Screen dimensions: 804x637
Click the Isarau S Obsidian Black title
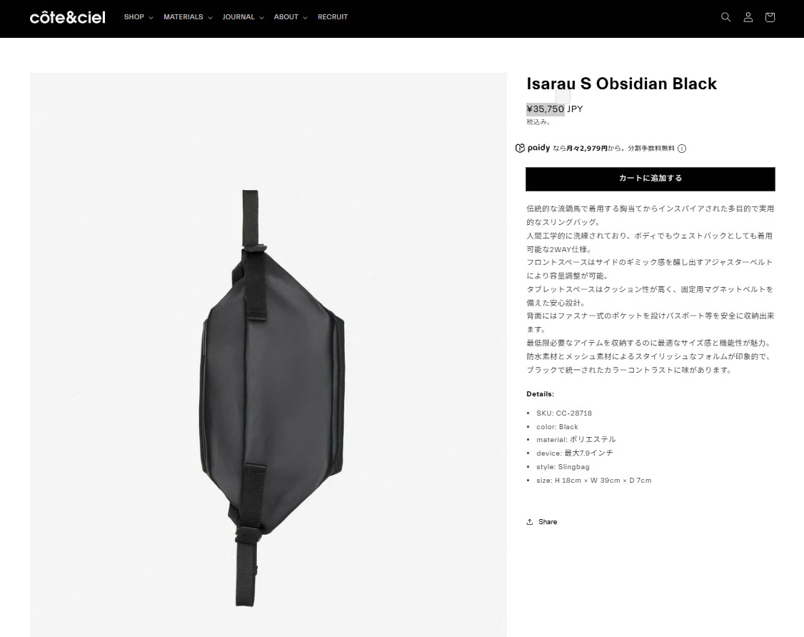(621, 84)
